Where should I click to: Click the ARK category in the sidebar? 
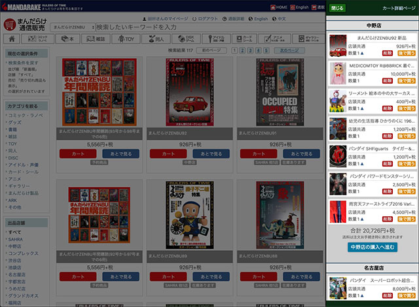12,200
